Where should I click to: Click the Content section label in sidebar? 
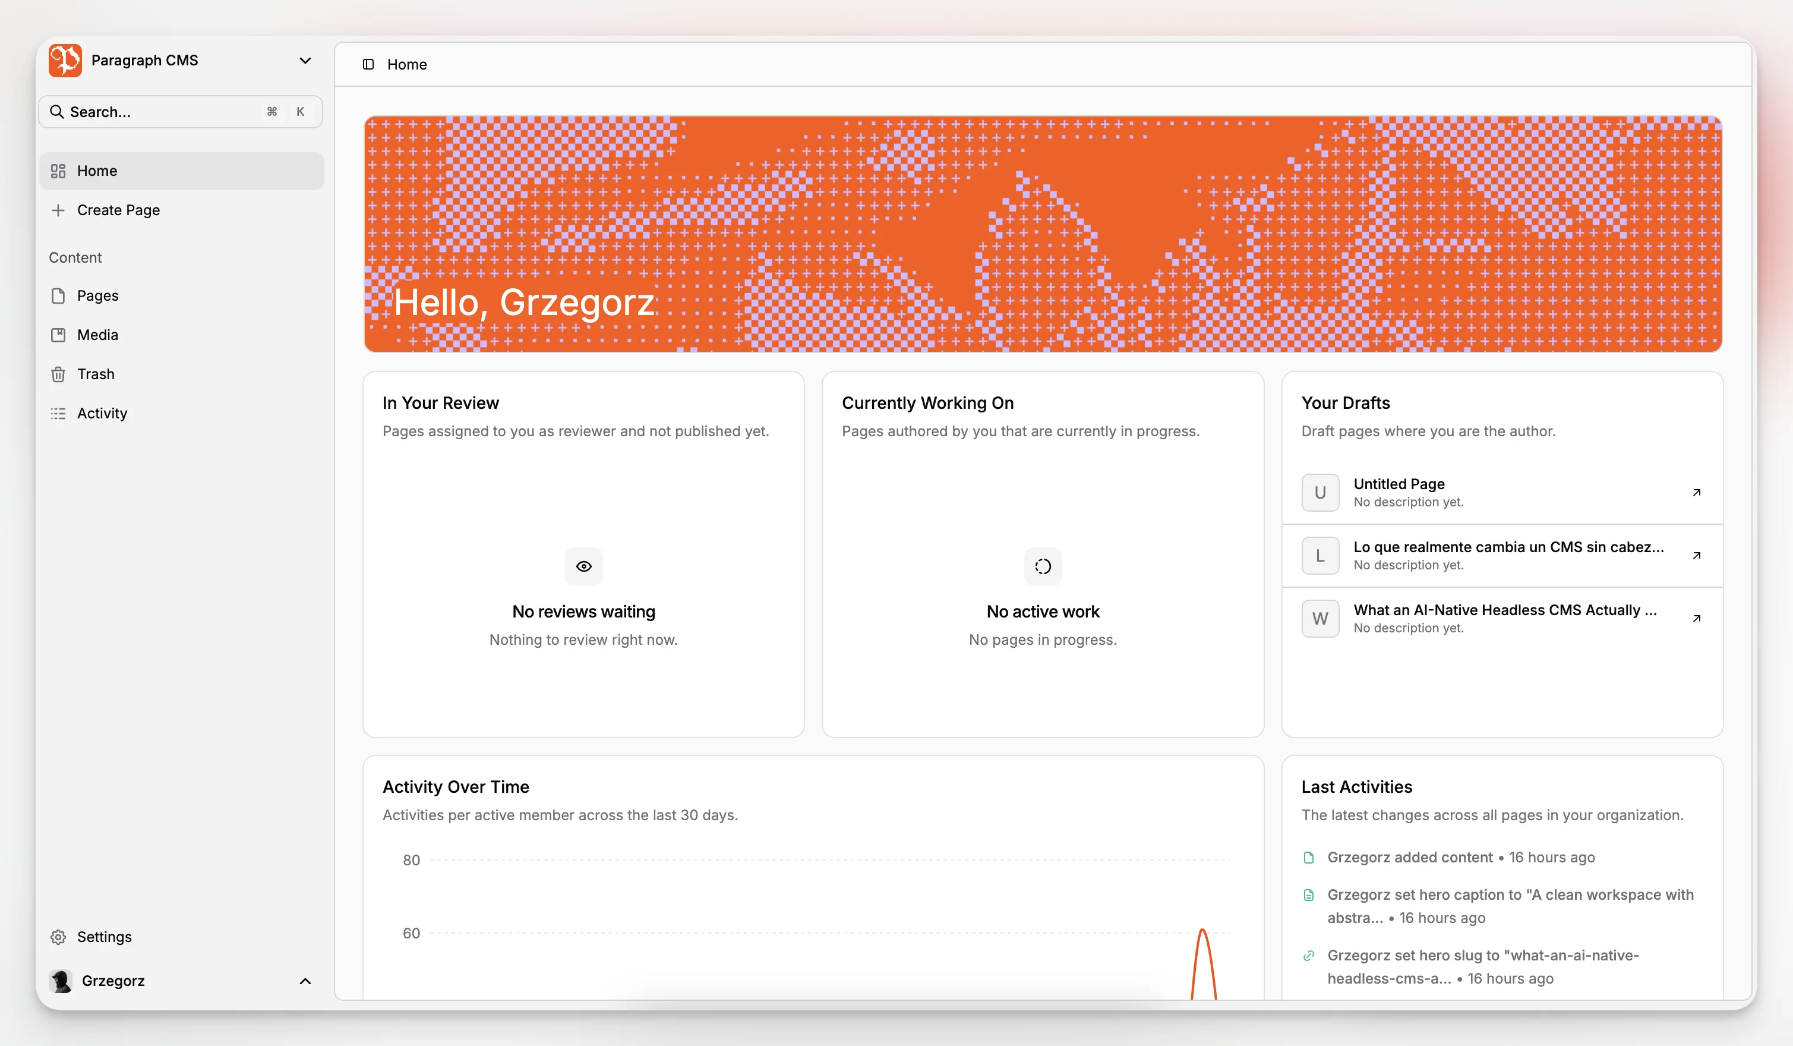tap(75, 257)
